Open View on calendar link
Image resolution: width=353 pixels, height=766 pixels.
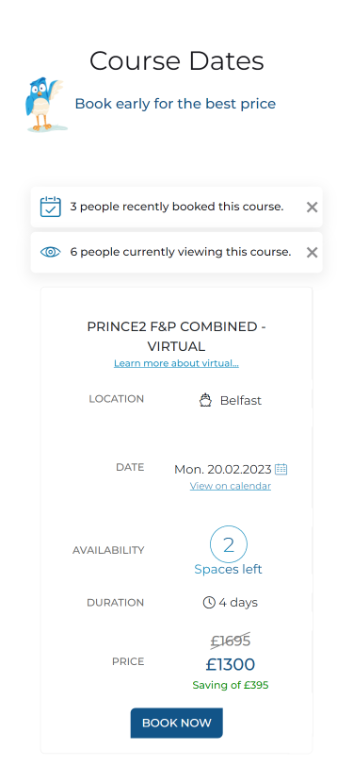coord(230,486)
